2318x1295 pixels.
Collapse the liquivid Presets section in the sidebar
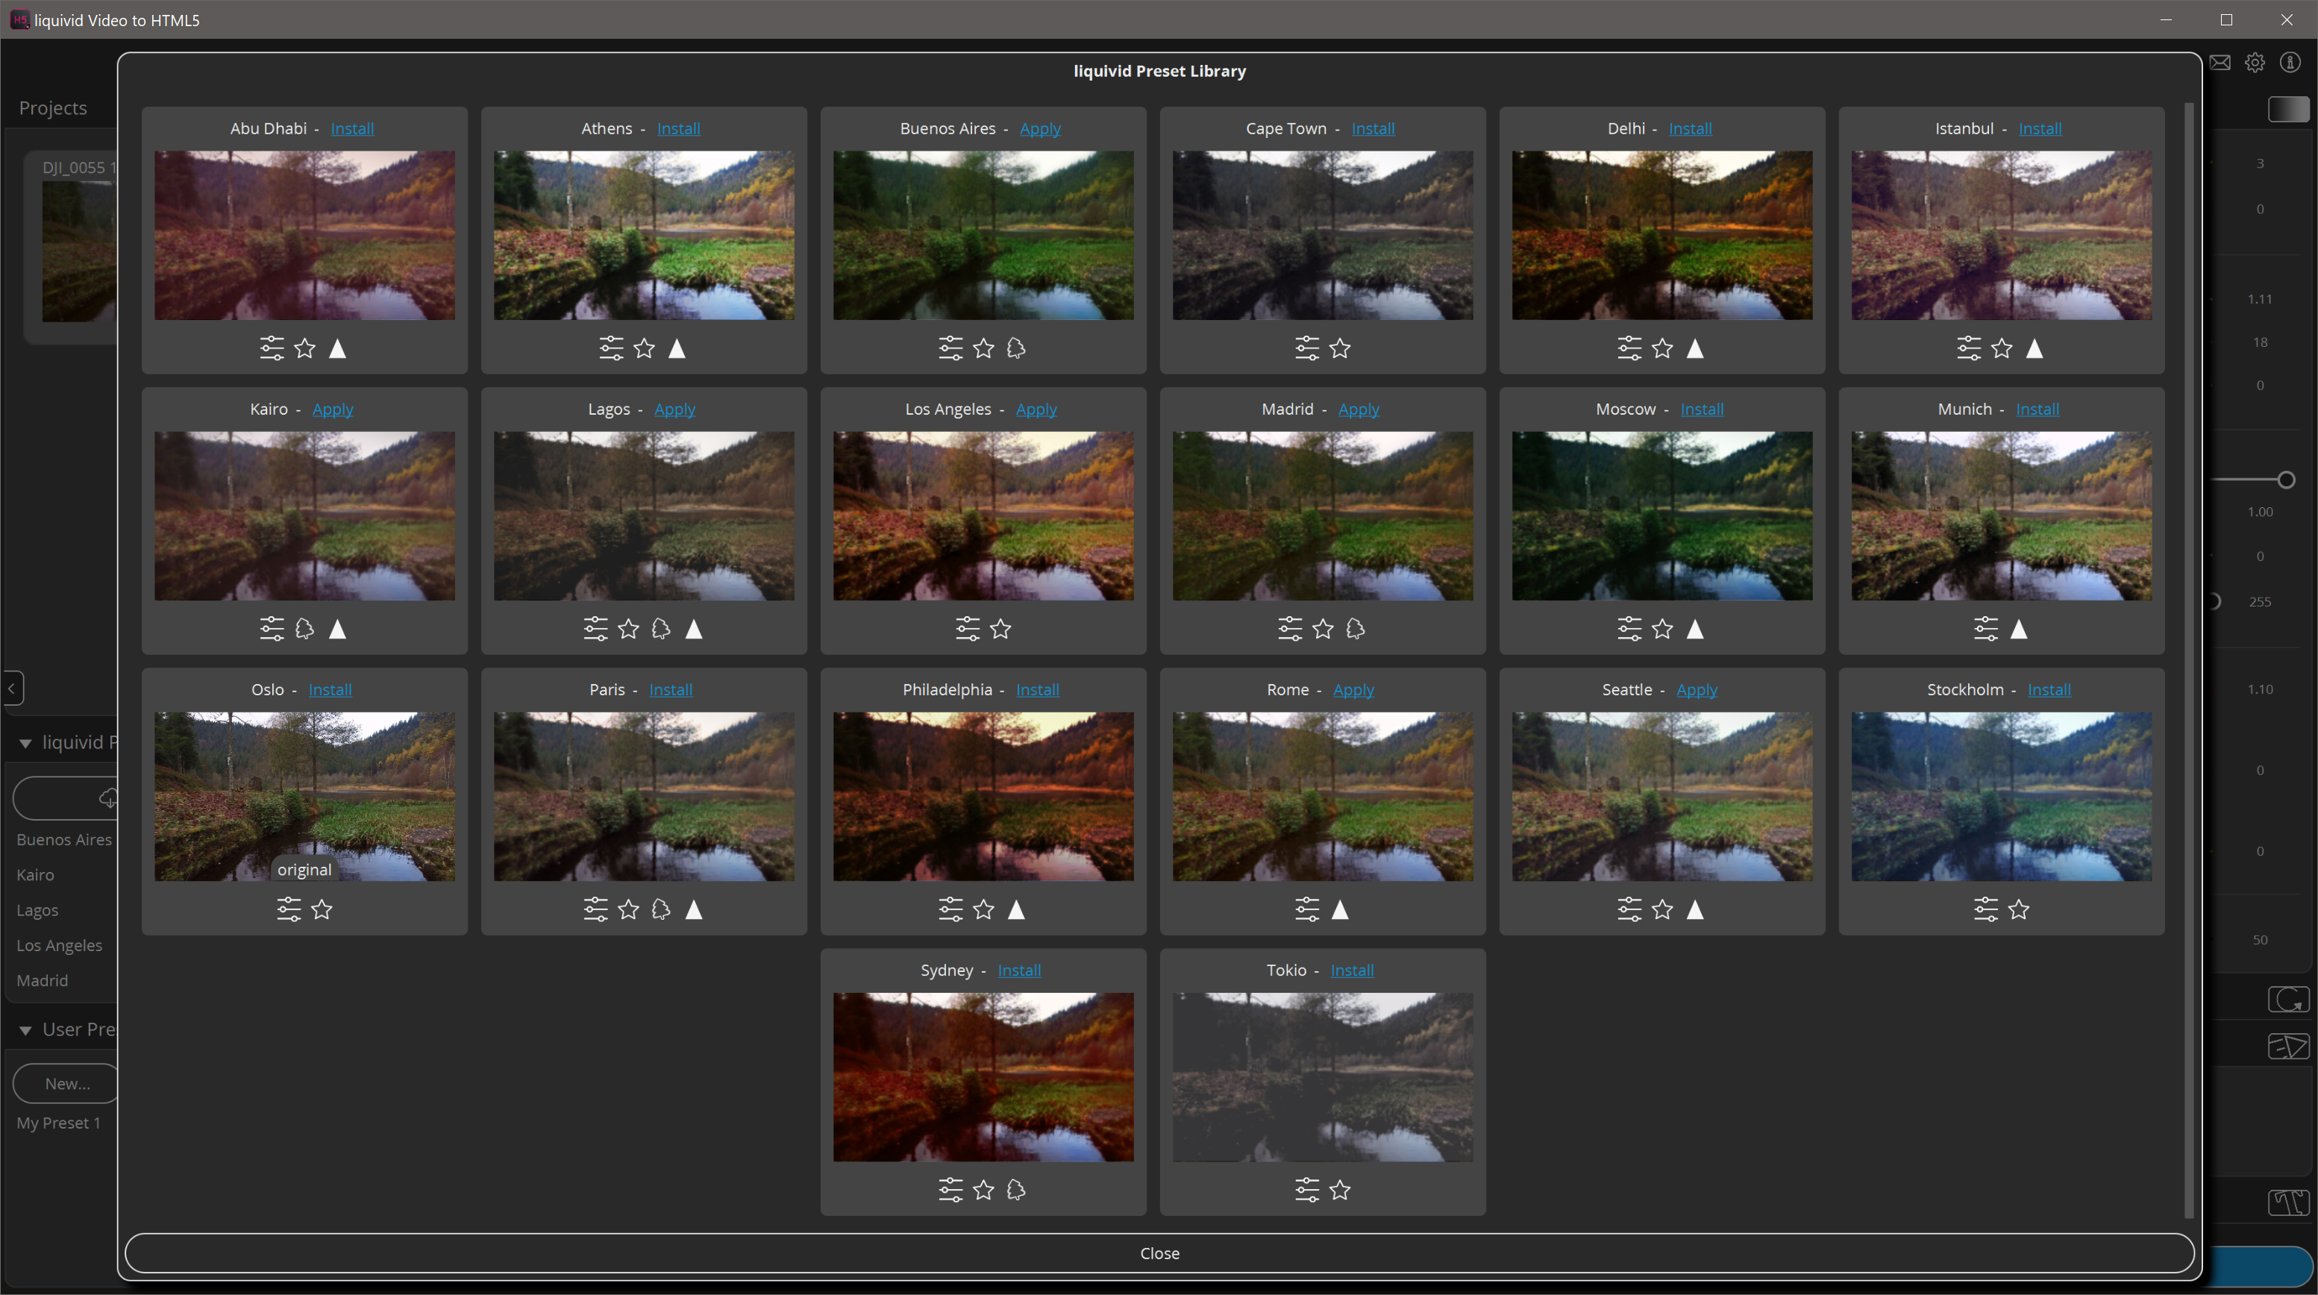pyautogui.click(x=25, y=741)
